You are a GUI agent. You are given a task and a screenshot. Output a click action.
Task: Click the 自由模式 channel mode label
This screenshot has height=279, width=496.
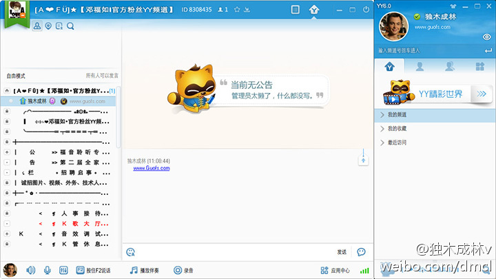(16, 76)
